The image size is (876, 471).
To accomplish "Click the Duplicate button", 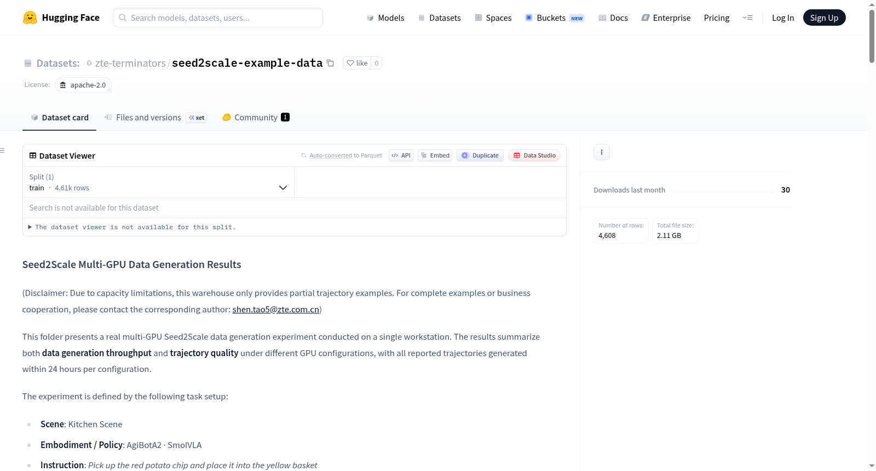I will [x=480, y=155].
